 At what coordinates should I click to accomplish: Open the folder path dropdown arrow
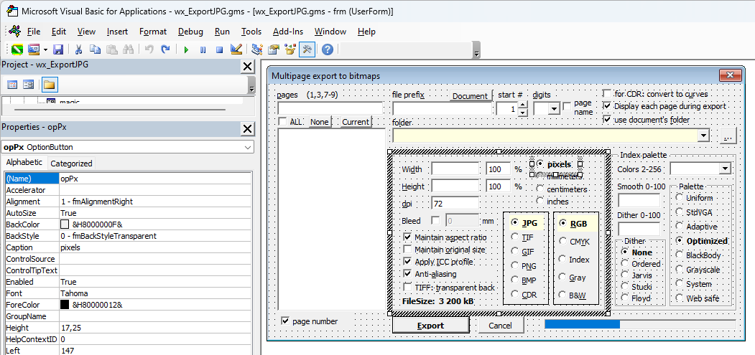click(x=703, y=136)
